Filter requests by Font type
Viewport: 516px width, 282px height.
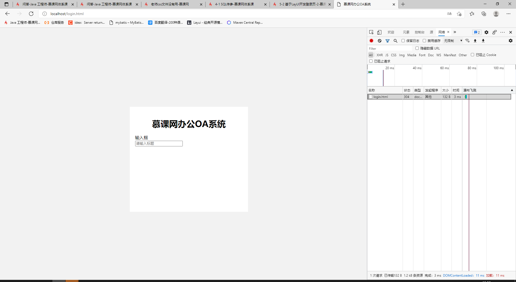coord(422,55)
